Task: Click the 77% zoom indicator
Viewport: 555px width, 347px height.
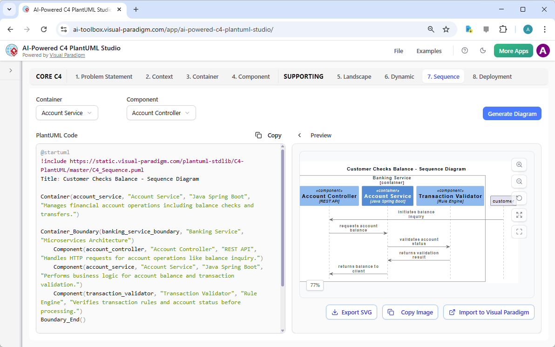Action: 315,285
